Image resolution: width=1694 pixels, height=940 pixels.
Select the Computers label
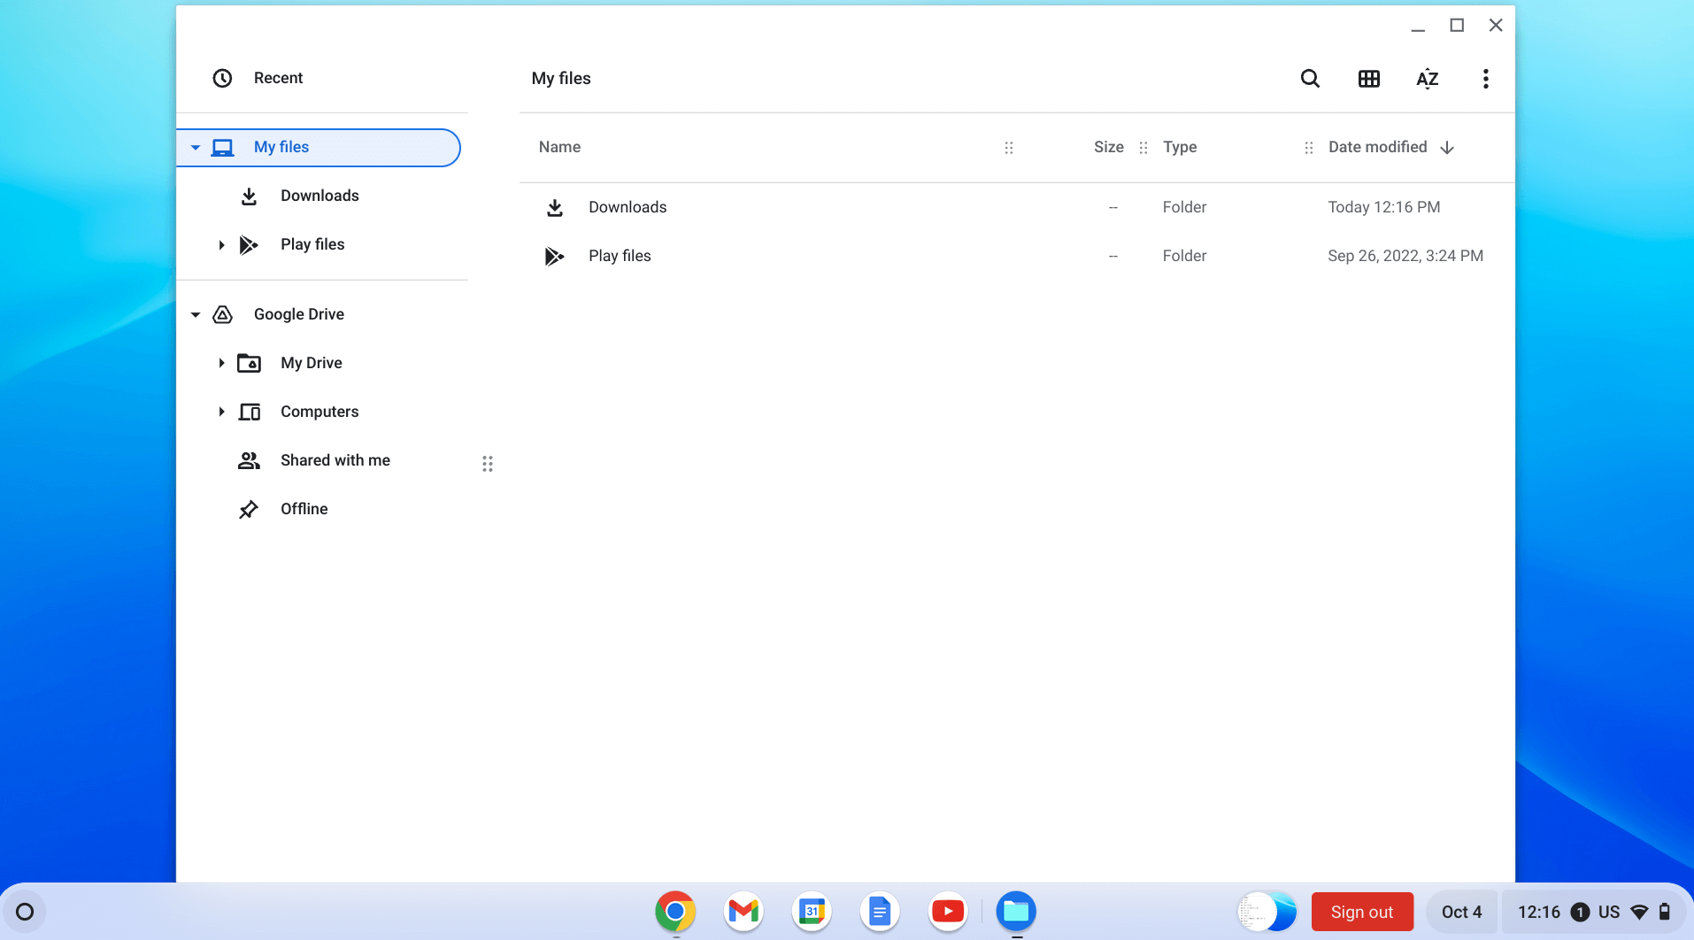[320, 412]
